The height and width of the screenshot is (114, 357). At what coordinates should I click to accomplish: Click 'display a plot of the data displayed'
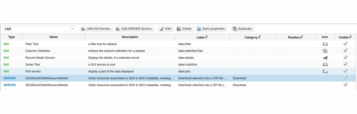pyautogui.click(x=111, y=71)
